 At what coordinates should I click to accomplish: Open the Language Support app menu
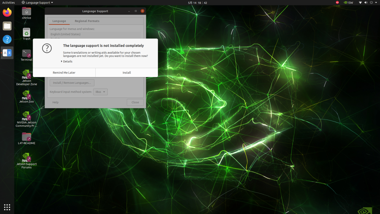(x=38, y=3)
